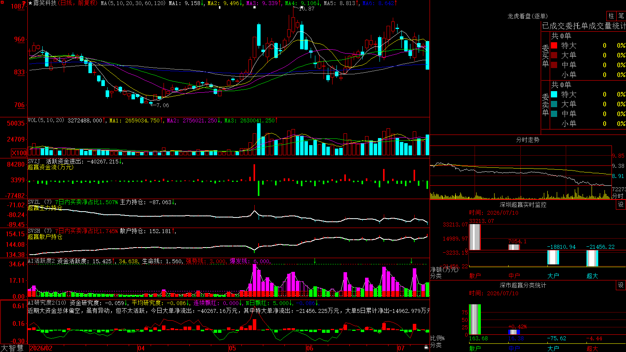This screenshot has width=626, height=352.
Task: Click the 07 month marker on timeline
Action: [401, 348]
